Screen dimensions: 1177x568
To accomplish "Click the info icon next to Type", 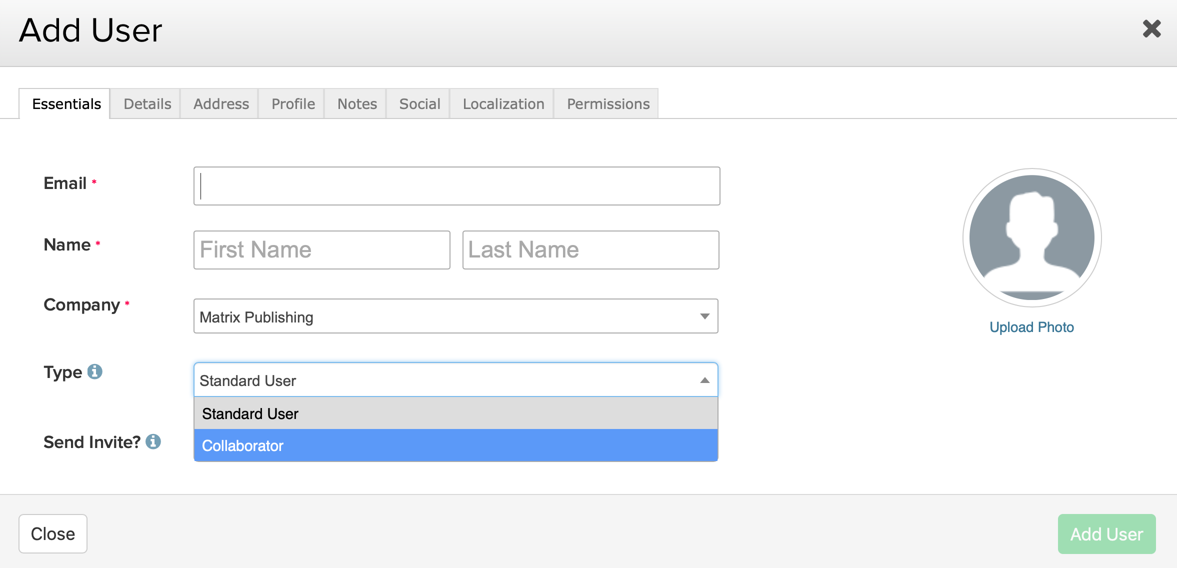I will [94, 371].
